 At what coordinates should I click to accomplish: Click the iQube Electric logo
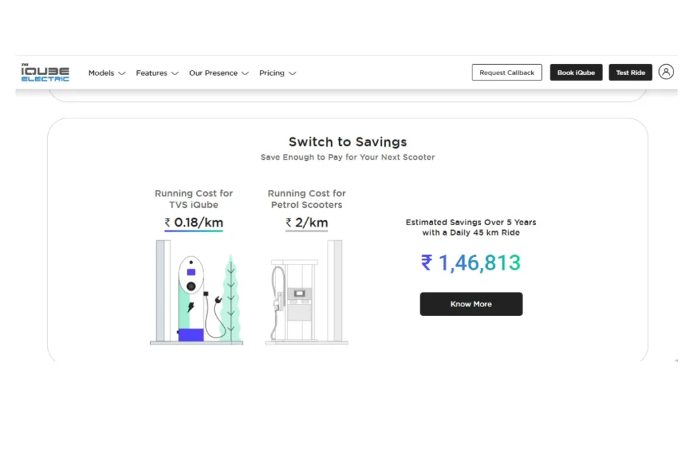45,72
